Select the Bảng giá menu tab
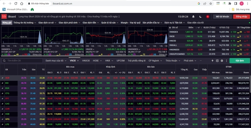Image resolution: width=251 pixels, height=128 pixels. pos(7,23)
